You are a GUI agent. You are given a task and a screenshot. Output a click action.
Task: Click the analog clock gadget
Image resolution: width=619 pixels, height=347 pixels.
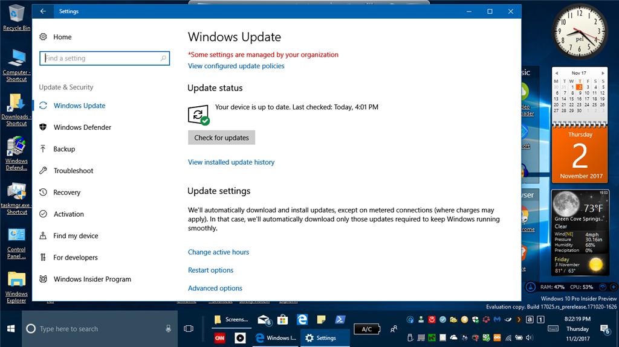coord(580,31)
